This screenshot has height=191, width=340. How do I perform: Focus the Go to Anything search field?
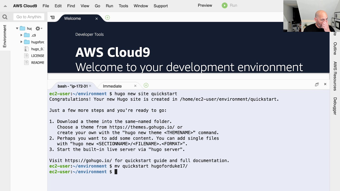coord(29,17)
